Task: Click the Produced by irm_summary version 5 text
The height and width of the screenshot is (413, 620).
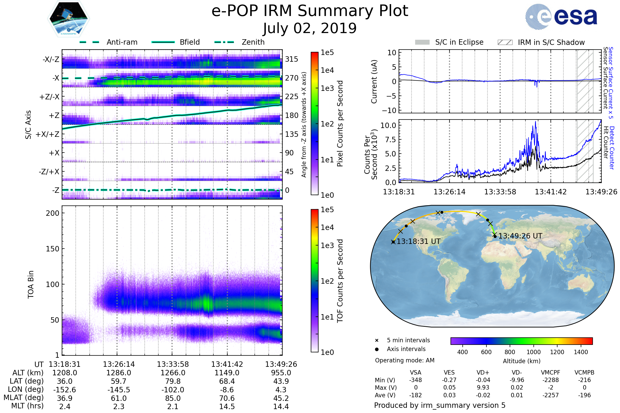Action: point(439,405)
